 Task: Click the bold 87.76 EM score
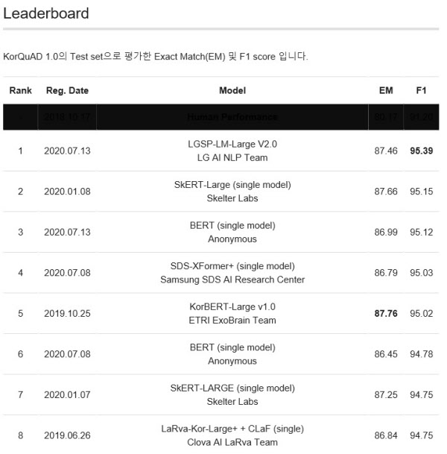click(x=386, y=313)
